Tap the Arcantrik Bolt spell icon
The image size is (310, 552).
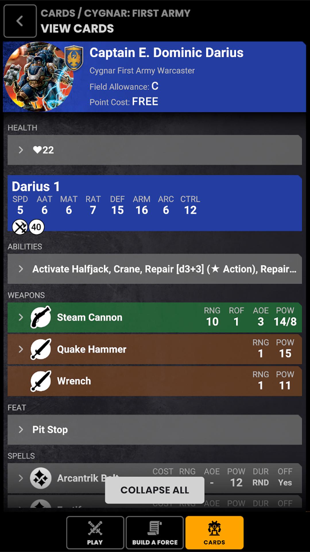click(x=41, y=478)
